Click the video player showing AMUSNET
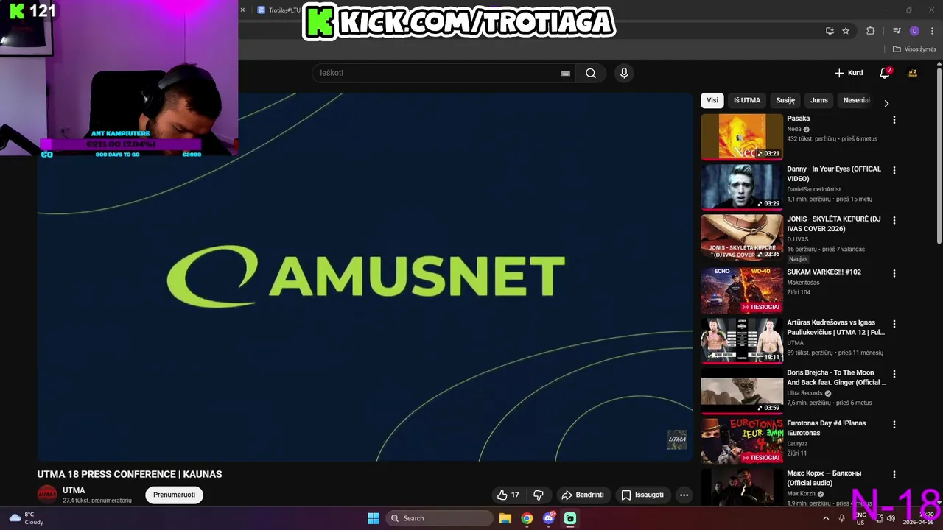 tap(365, 277)
